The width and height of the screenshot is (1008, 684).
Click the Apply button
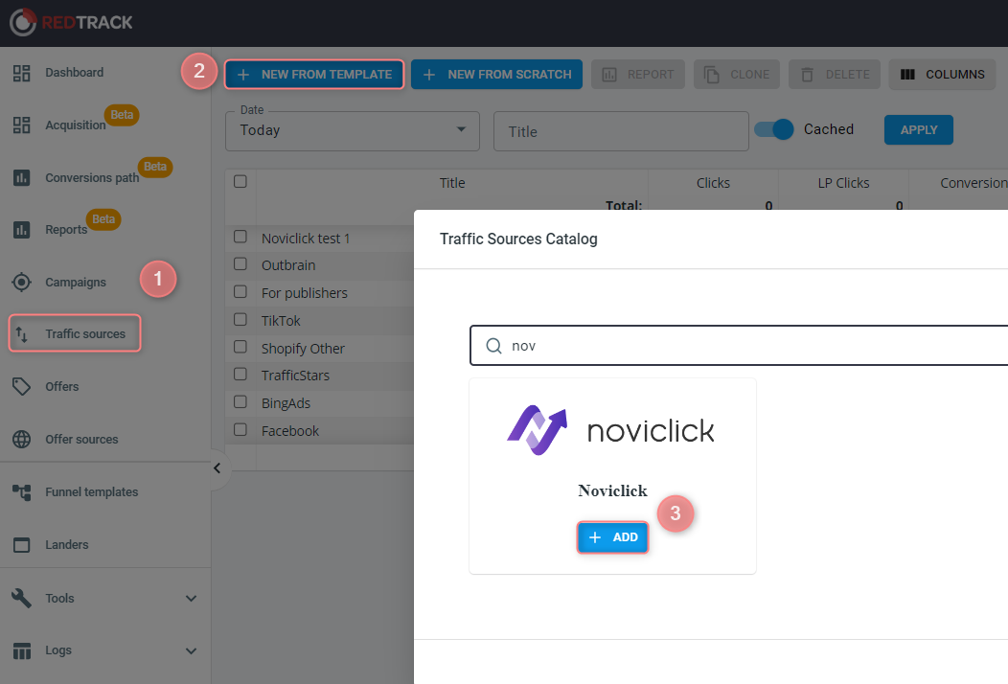[919, 130]
